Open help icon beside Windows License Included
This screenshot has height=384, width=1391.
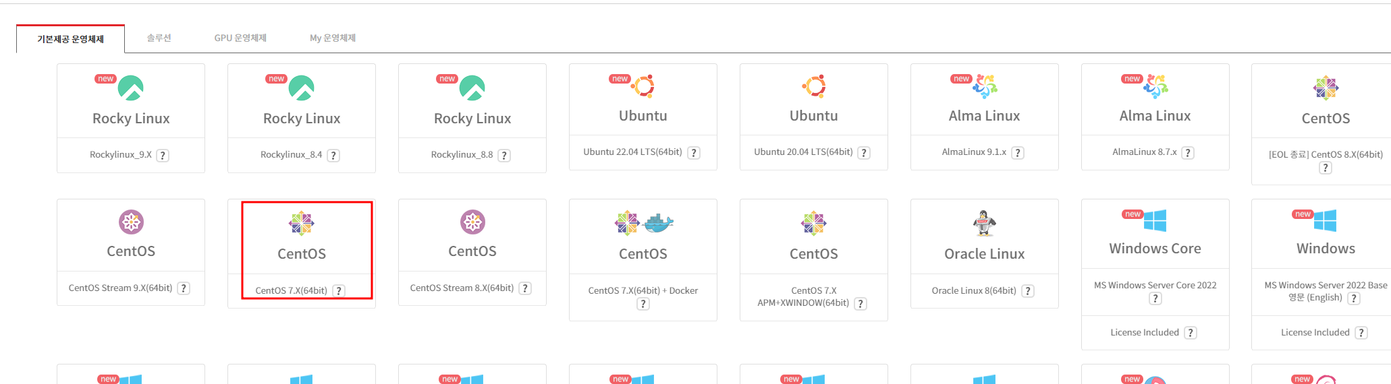(x=1361, y=333)
